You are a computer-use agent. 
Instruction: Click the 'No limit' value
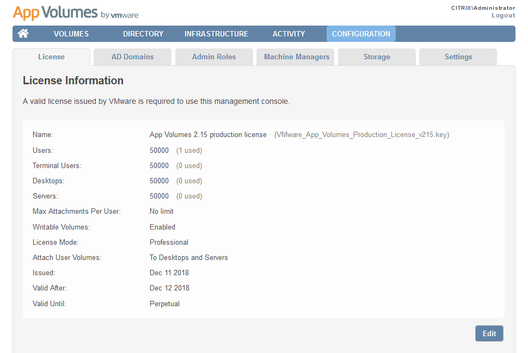tap(162, 212)
